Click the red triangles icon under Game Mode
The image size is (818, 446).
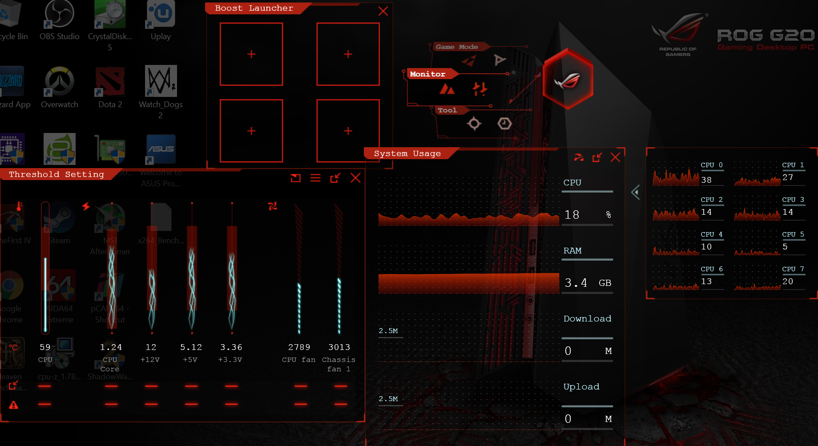(x=468, y=60)
